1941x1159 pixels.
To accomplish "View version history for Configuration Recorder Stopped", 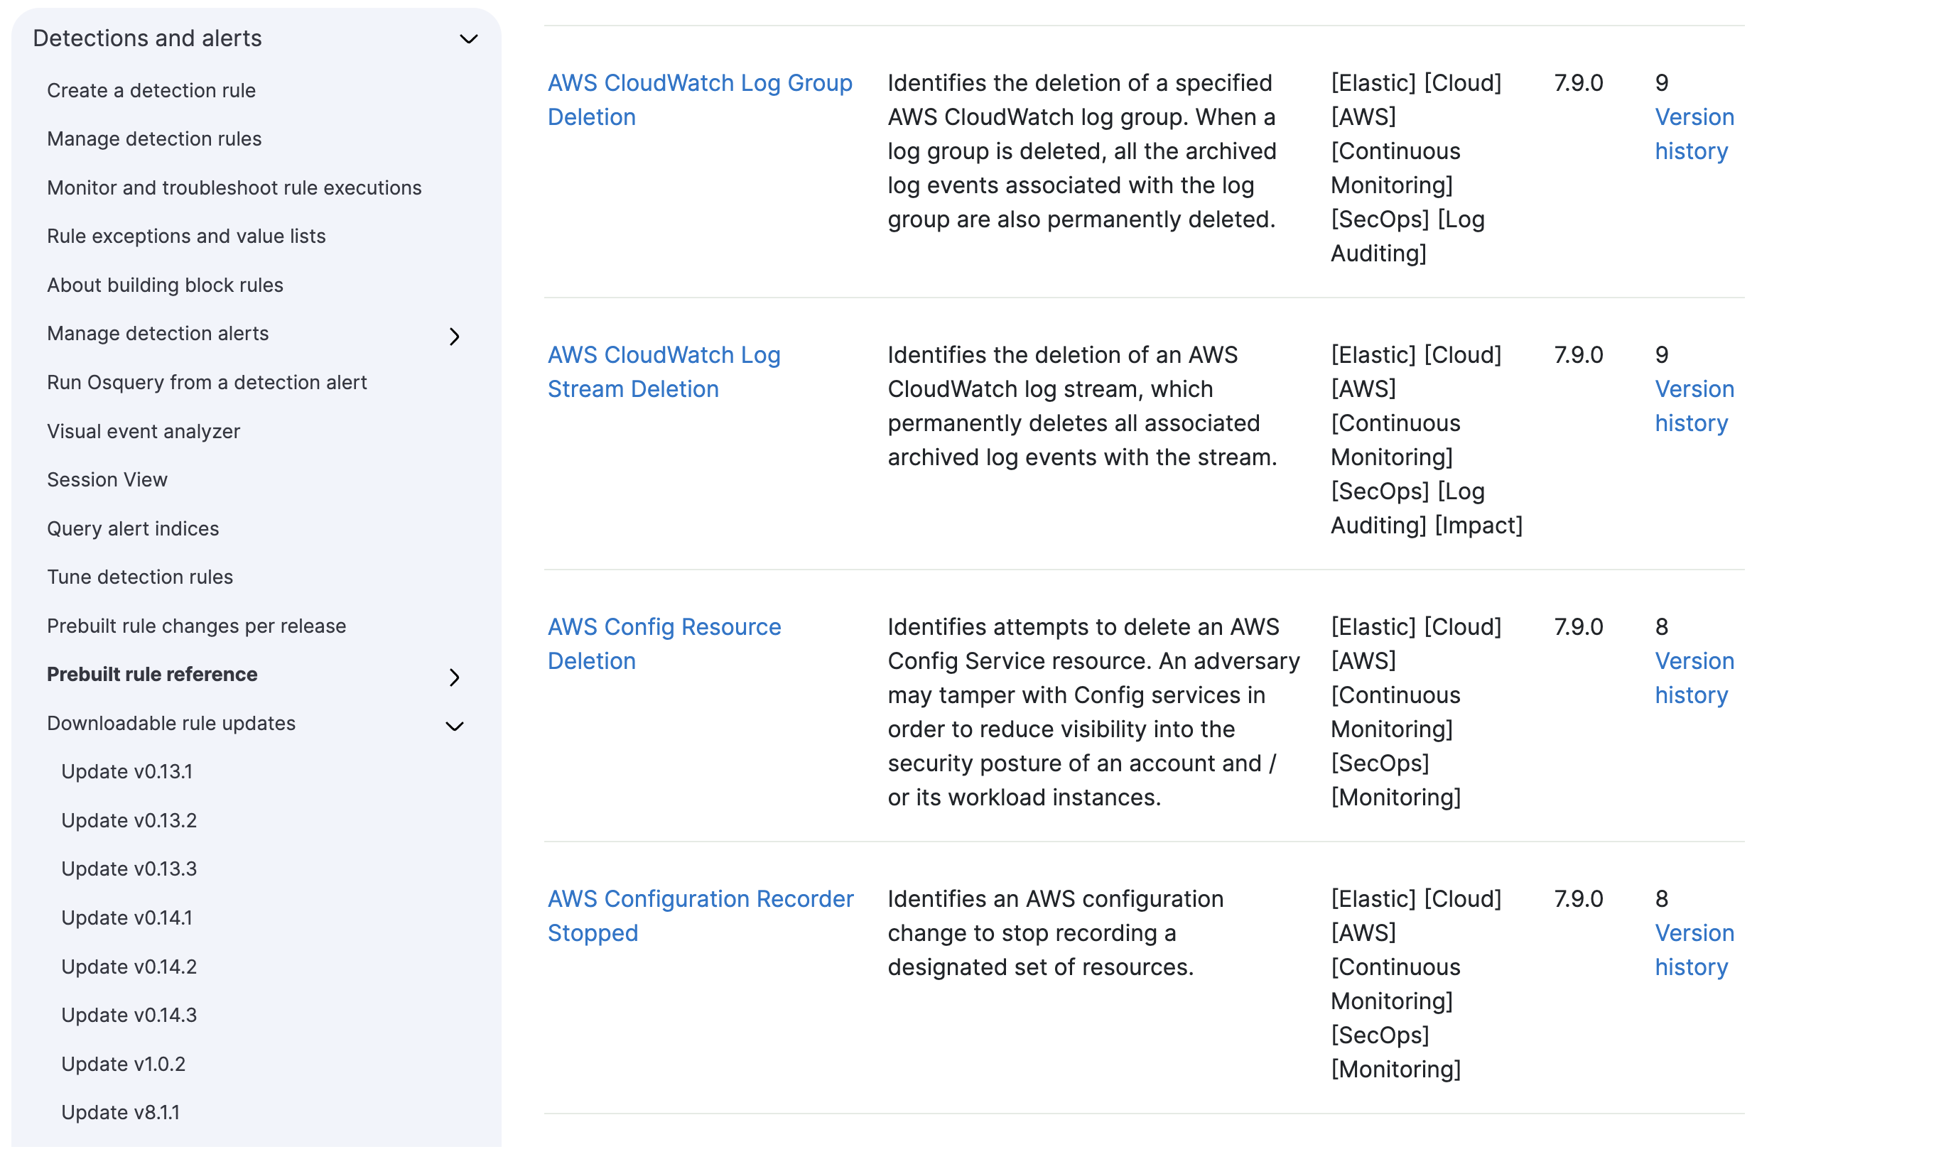I will point(1693,949).
